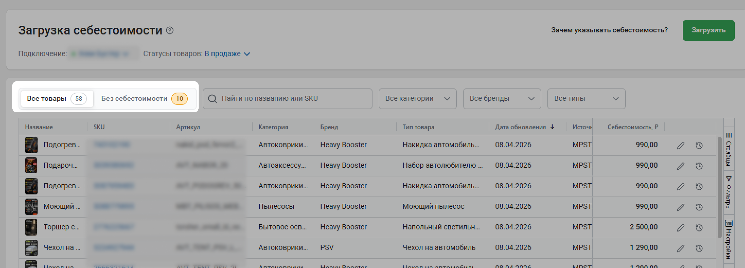Expand the Все бренды dropdown

(501, 99)
